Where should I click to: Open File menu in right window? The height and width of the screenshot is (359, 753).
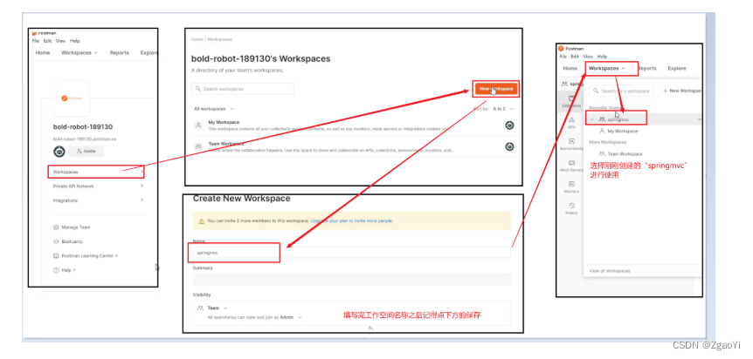(563, 57)
